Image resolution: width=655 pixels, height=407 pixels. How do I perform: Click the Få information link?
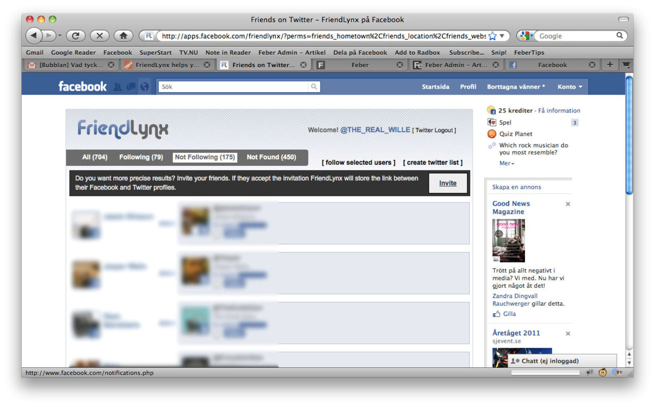coord(559,111)
